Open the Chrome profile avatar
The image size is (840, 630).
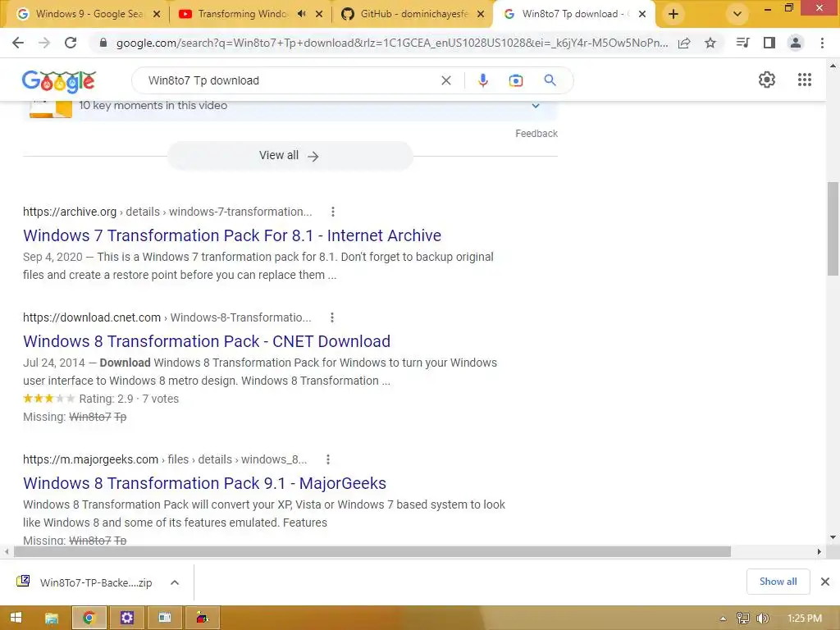pos(796,43)
